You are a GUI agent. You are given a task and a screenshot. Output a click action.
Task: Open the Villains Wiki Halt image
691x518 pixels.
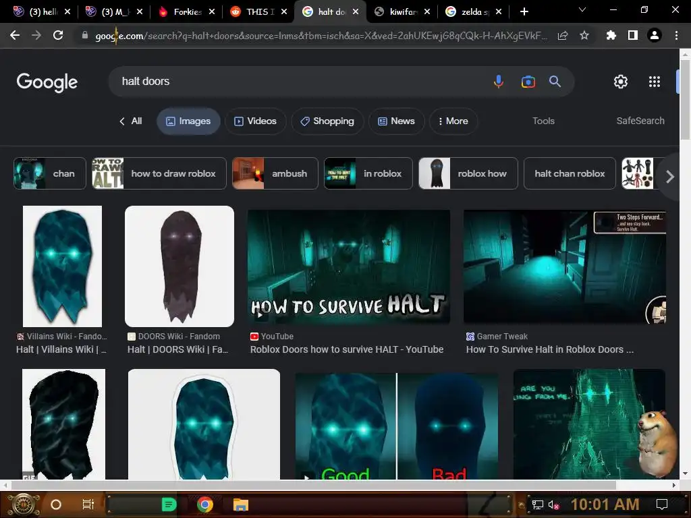point(62,266)
